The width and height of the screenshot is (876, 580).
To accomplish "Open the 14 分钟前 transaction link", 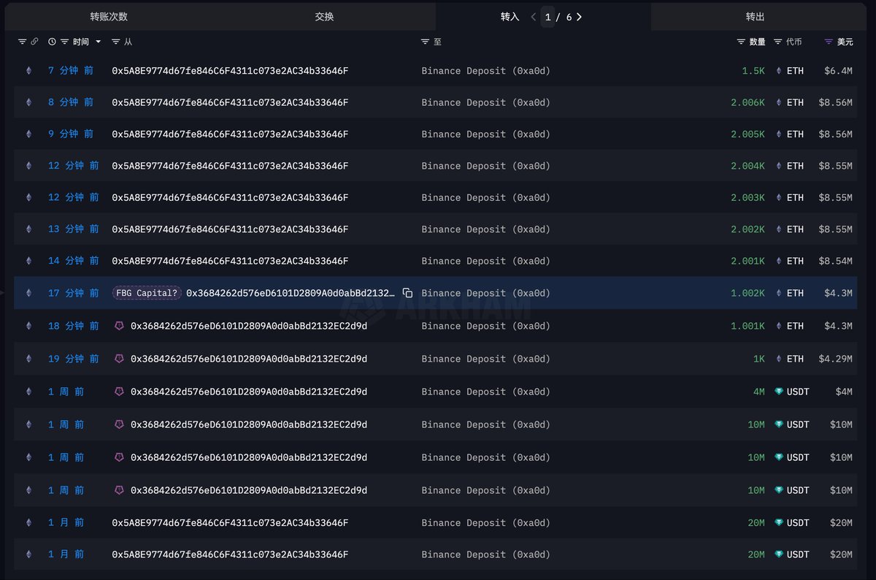I will pyautogui.click(x=74, y=261).
